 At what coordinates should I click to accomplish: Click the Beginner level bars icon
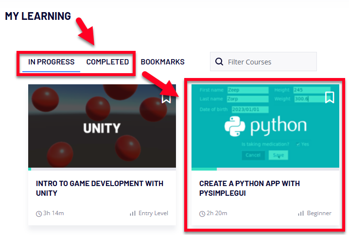[x=301, y=214]
